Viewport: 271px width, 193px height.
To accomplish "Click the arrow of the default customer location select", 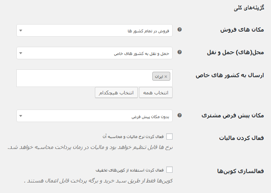I will tap(21, 116).
